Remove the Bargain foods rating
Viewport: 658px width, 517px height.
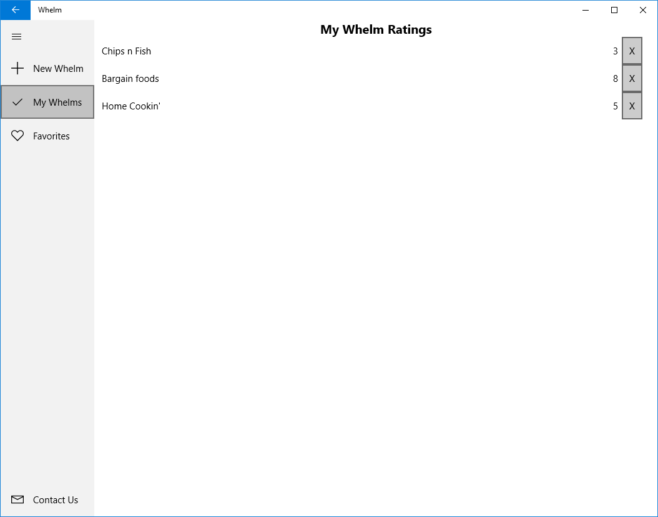(x=632, y=79)
